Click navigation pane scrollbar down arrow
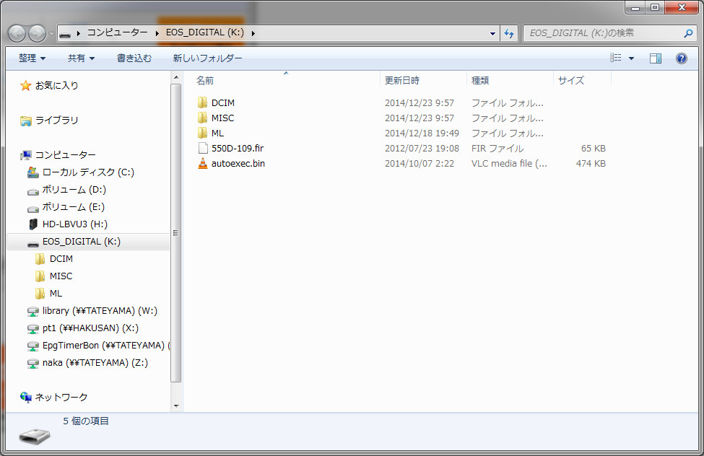The height and width of the screenshot is (456, 704). (x=176, y=405)
